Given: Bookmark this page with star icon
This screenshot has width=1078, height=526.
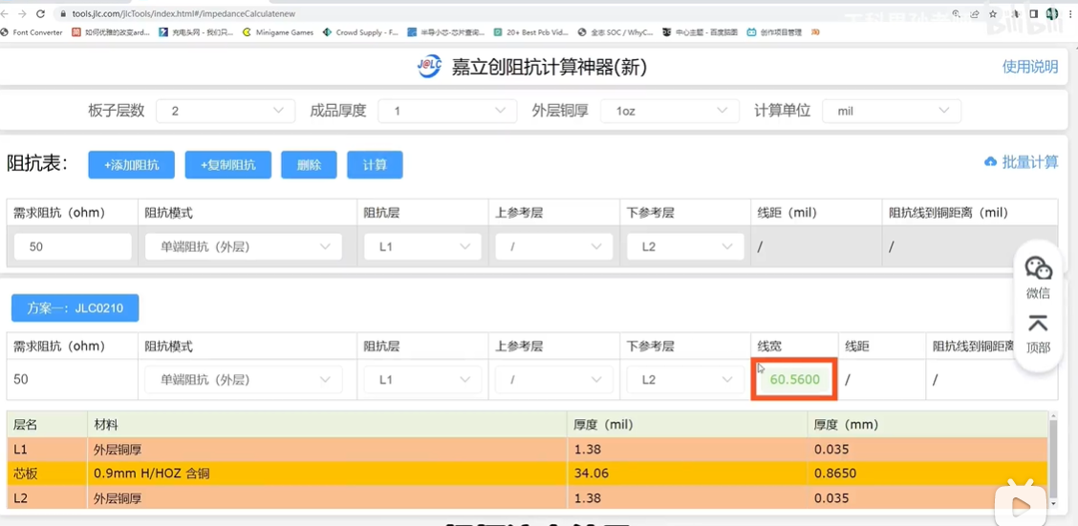Looking at the screenshot, I should click(994, 13).
